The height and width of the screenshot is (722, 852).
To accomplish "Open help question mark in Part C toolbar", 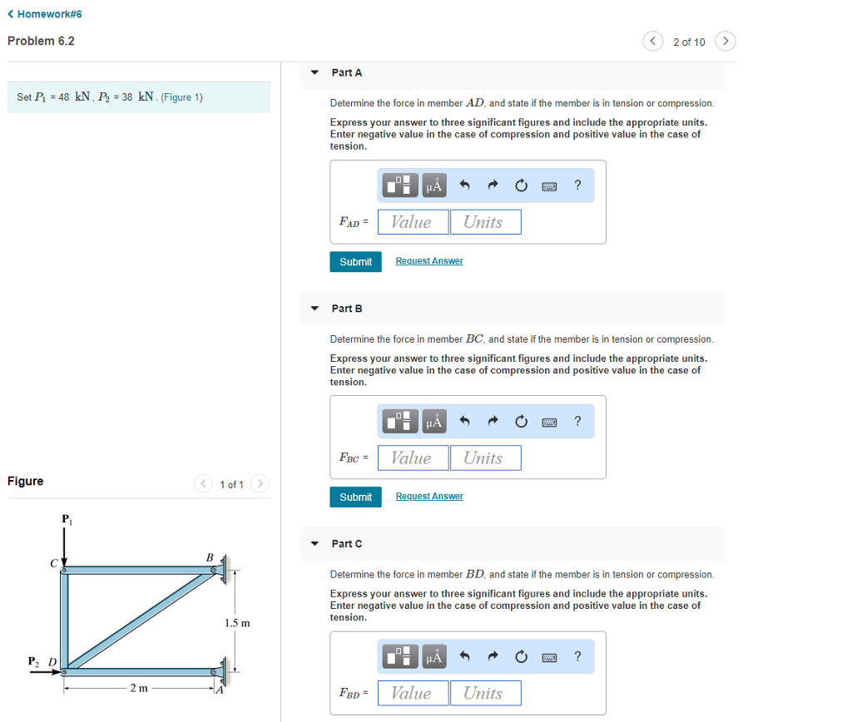I will click(577, 656).
